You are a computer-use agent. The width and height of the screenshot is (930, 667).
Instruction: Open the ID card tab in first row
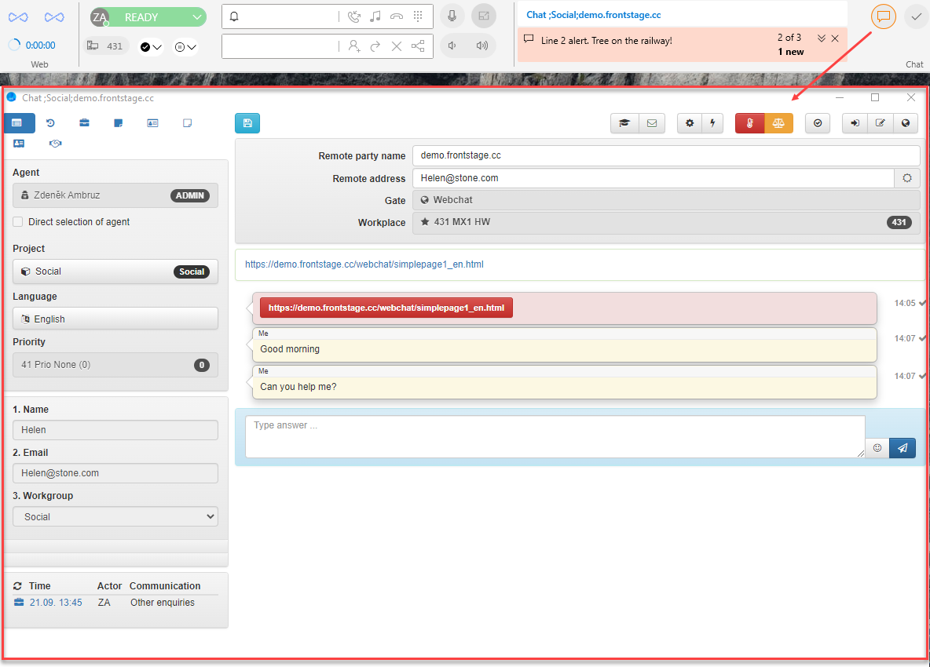pos(152,123)
